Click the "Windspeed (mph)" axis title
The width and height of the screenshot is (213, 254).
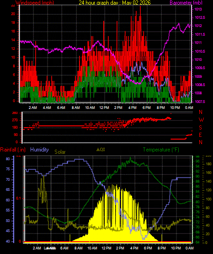(x=35, y=3)
